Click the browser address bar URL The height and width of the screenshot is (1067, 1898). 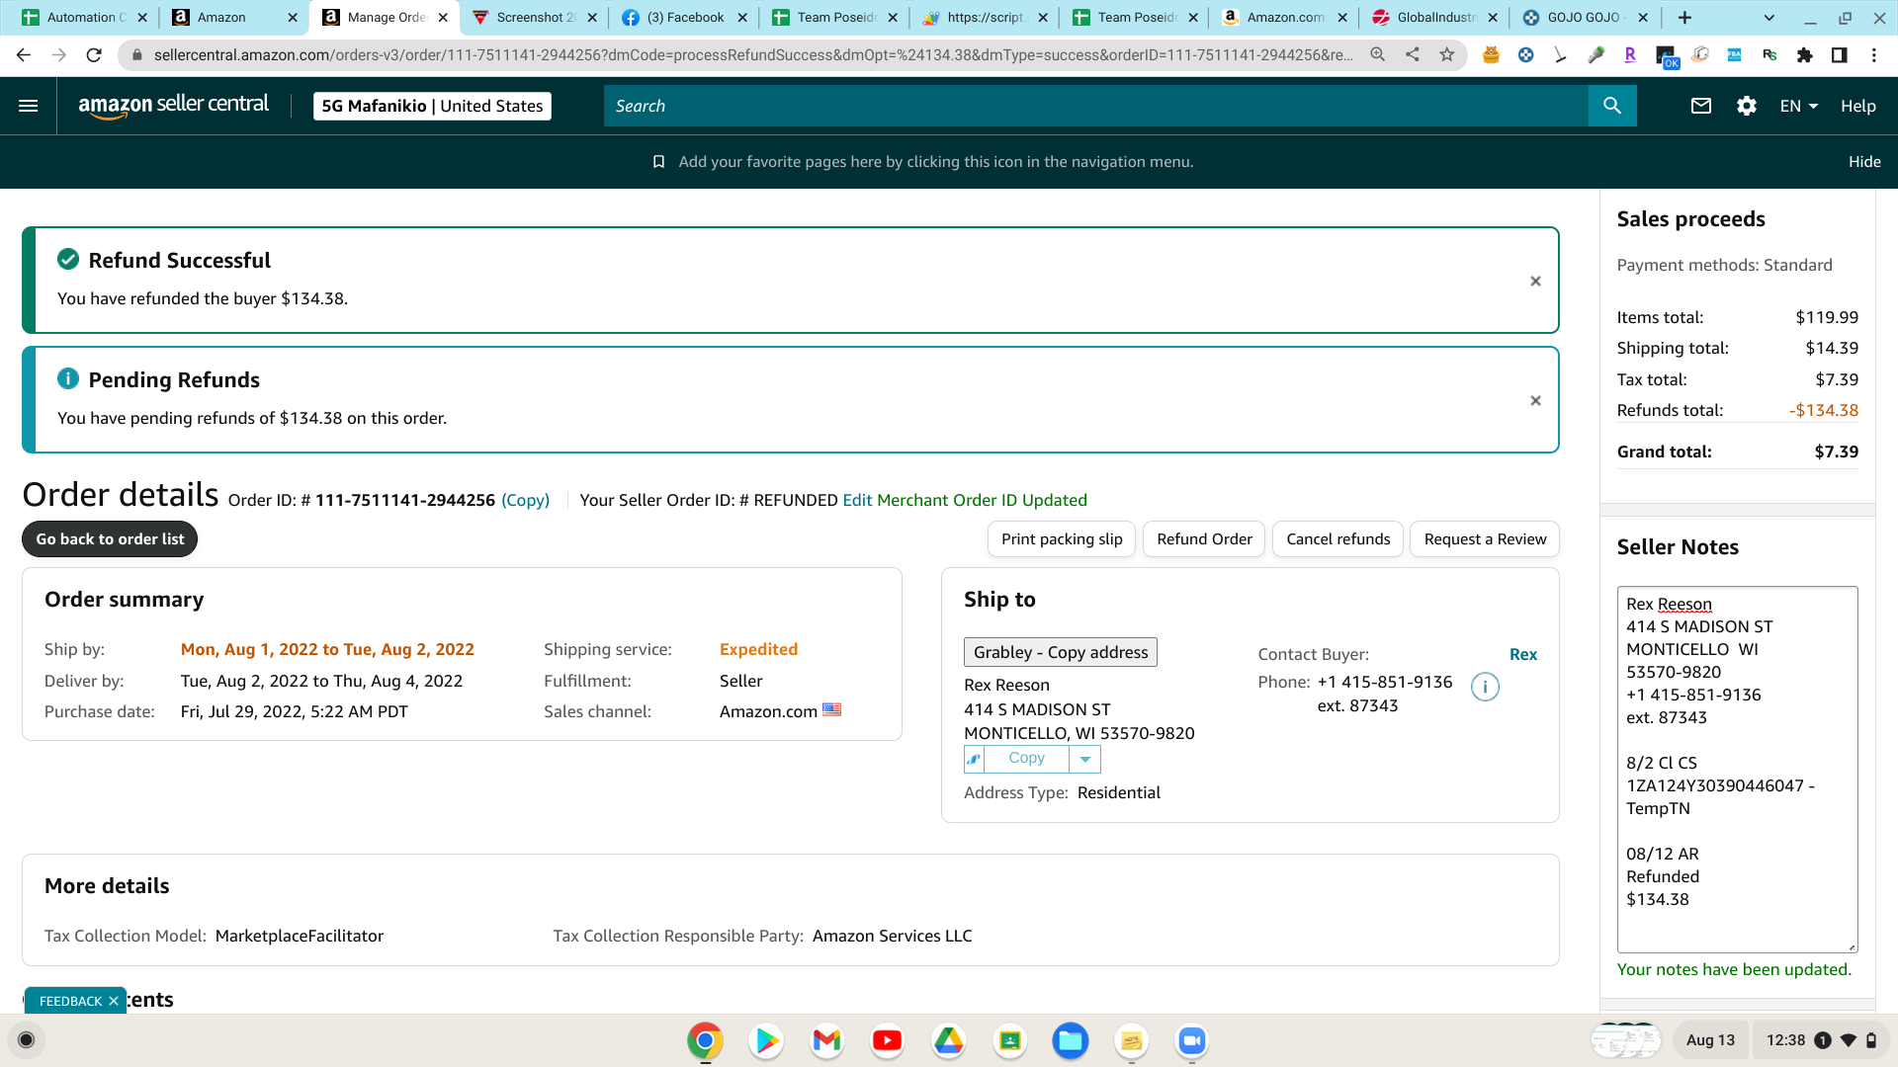tap(753, 55)
